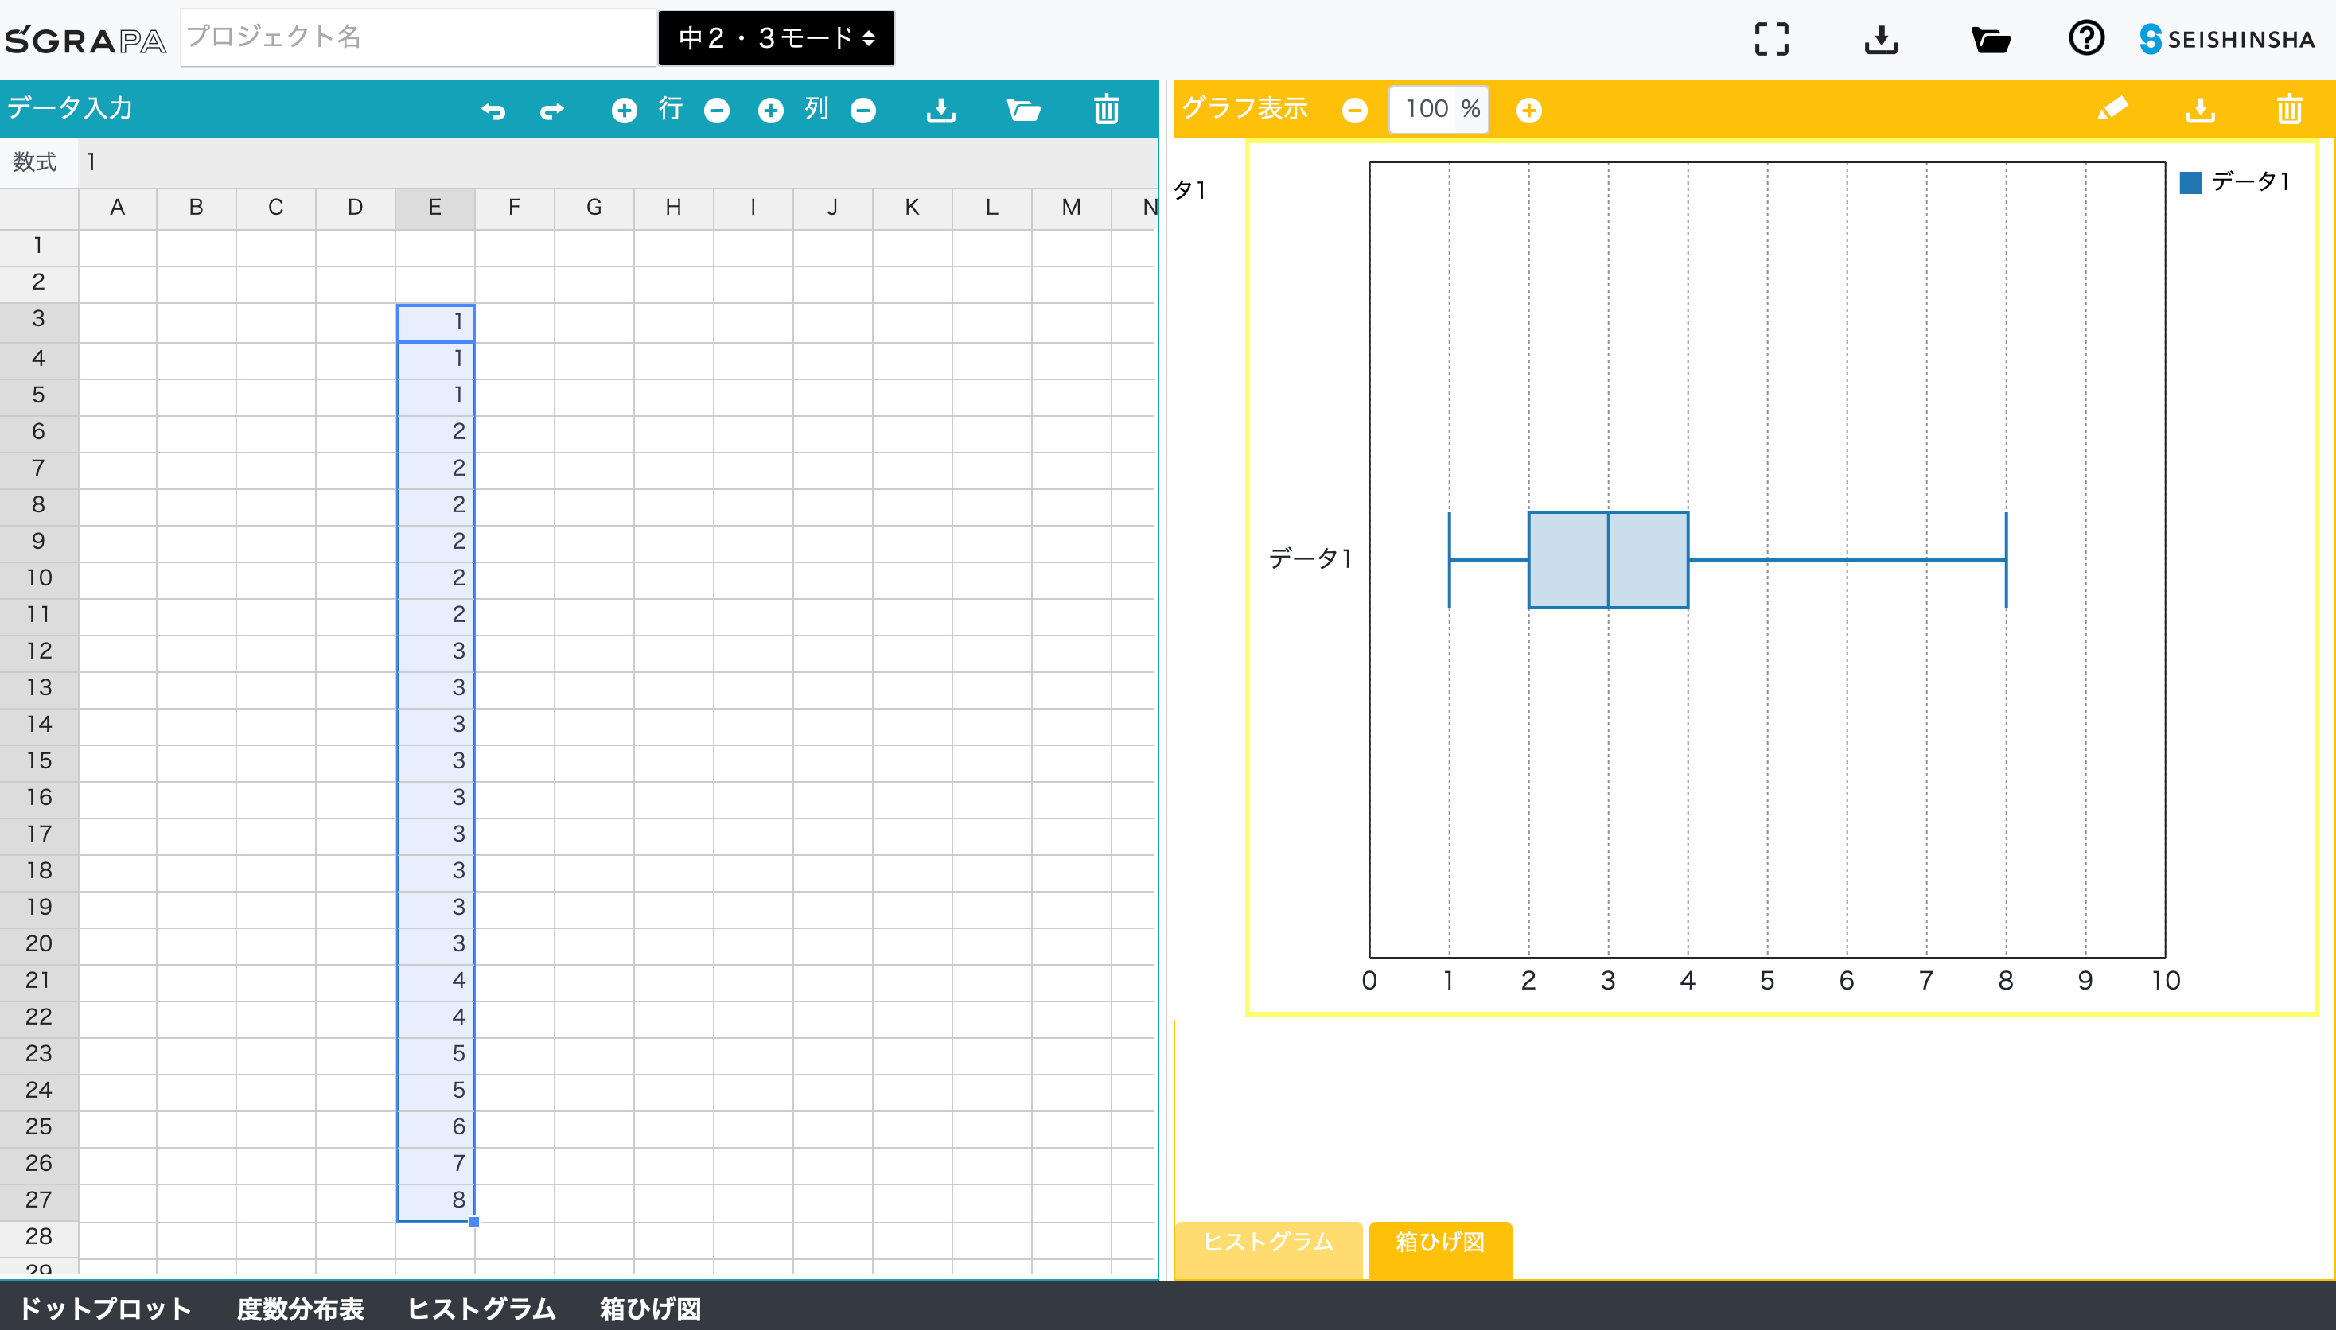Screen dimensions: 2336x1330
Task: Select row 1 header
Action: pyautogui.click(x=38, y=246)
